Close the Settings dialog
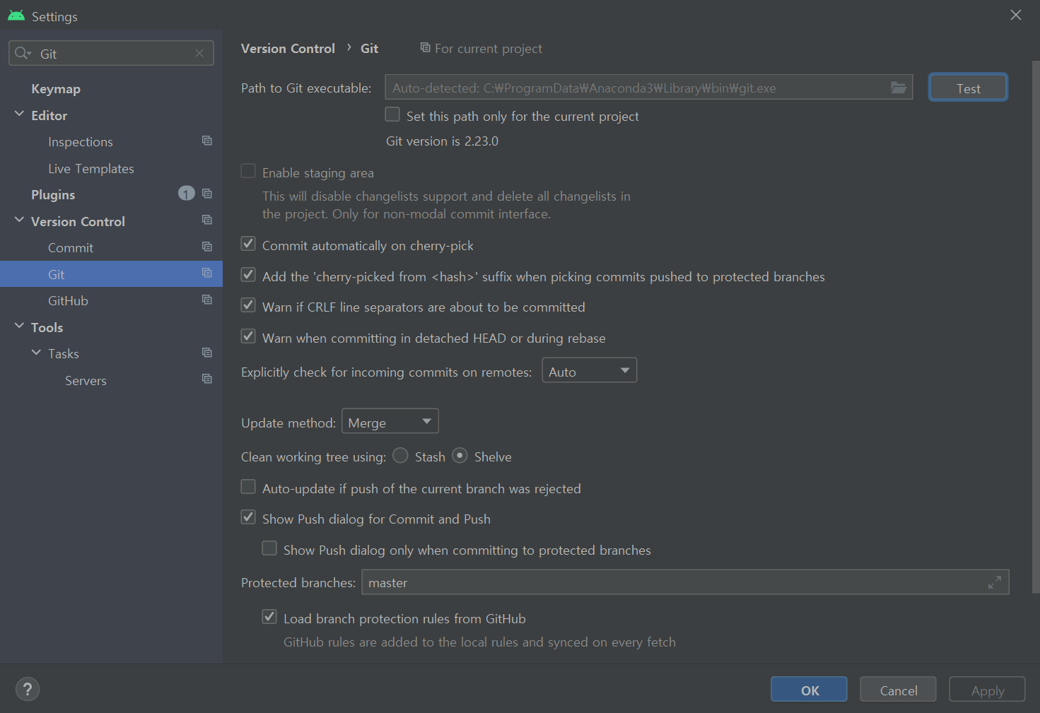Screen dimensions: 1040x713 (1016, 15)
